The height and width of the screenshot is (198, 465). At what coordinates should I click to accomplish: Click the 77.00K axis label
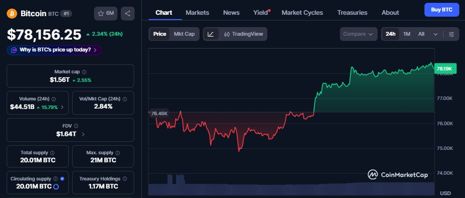click(x=444, y=99)
